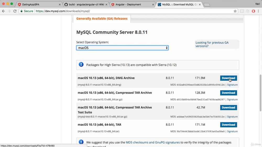The width and height of the screenshot is (262, 147).
Task: Click filename mysql-test-8.0.11-macos10.13-x86_64.tar.gz
Action: (102, 117)
